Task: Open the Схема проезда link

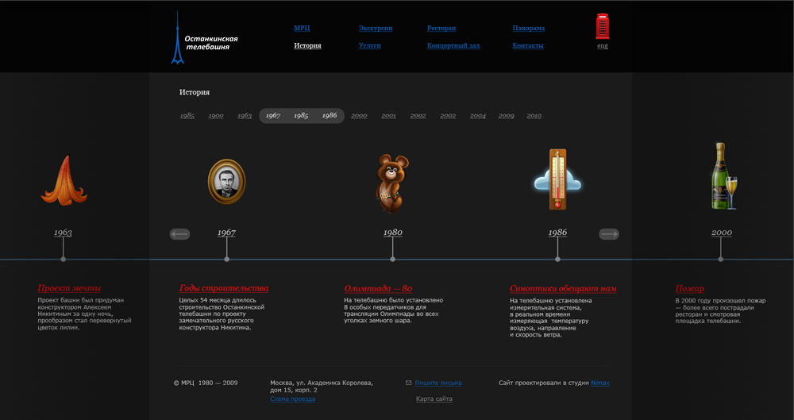Action: [x=292, y=399]
